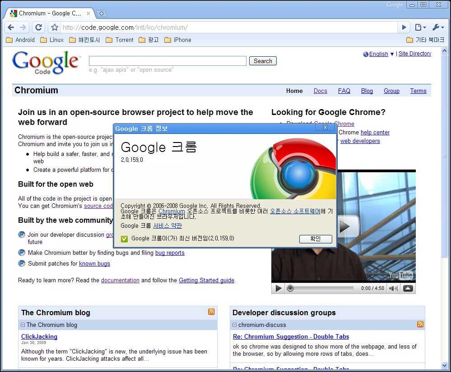This screenshot has width=451, height=372.
Task: Open the 기타 북마크 folder
Action: pyautogui.click(x=425, y=40)
